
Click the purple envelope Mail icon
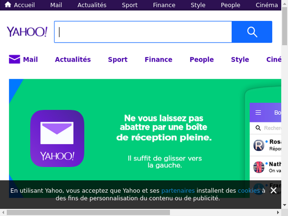(15, 59)
